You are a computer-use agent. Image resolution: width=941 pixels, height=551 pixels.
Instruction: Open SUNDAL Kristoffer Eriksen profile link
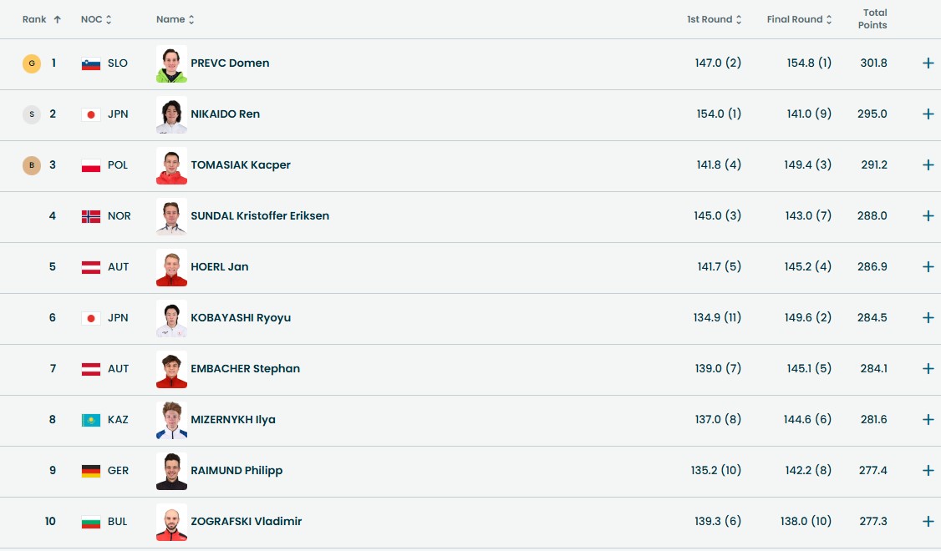click(x=260, y=216)
